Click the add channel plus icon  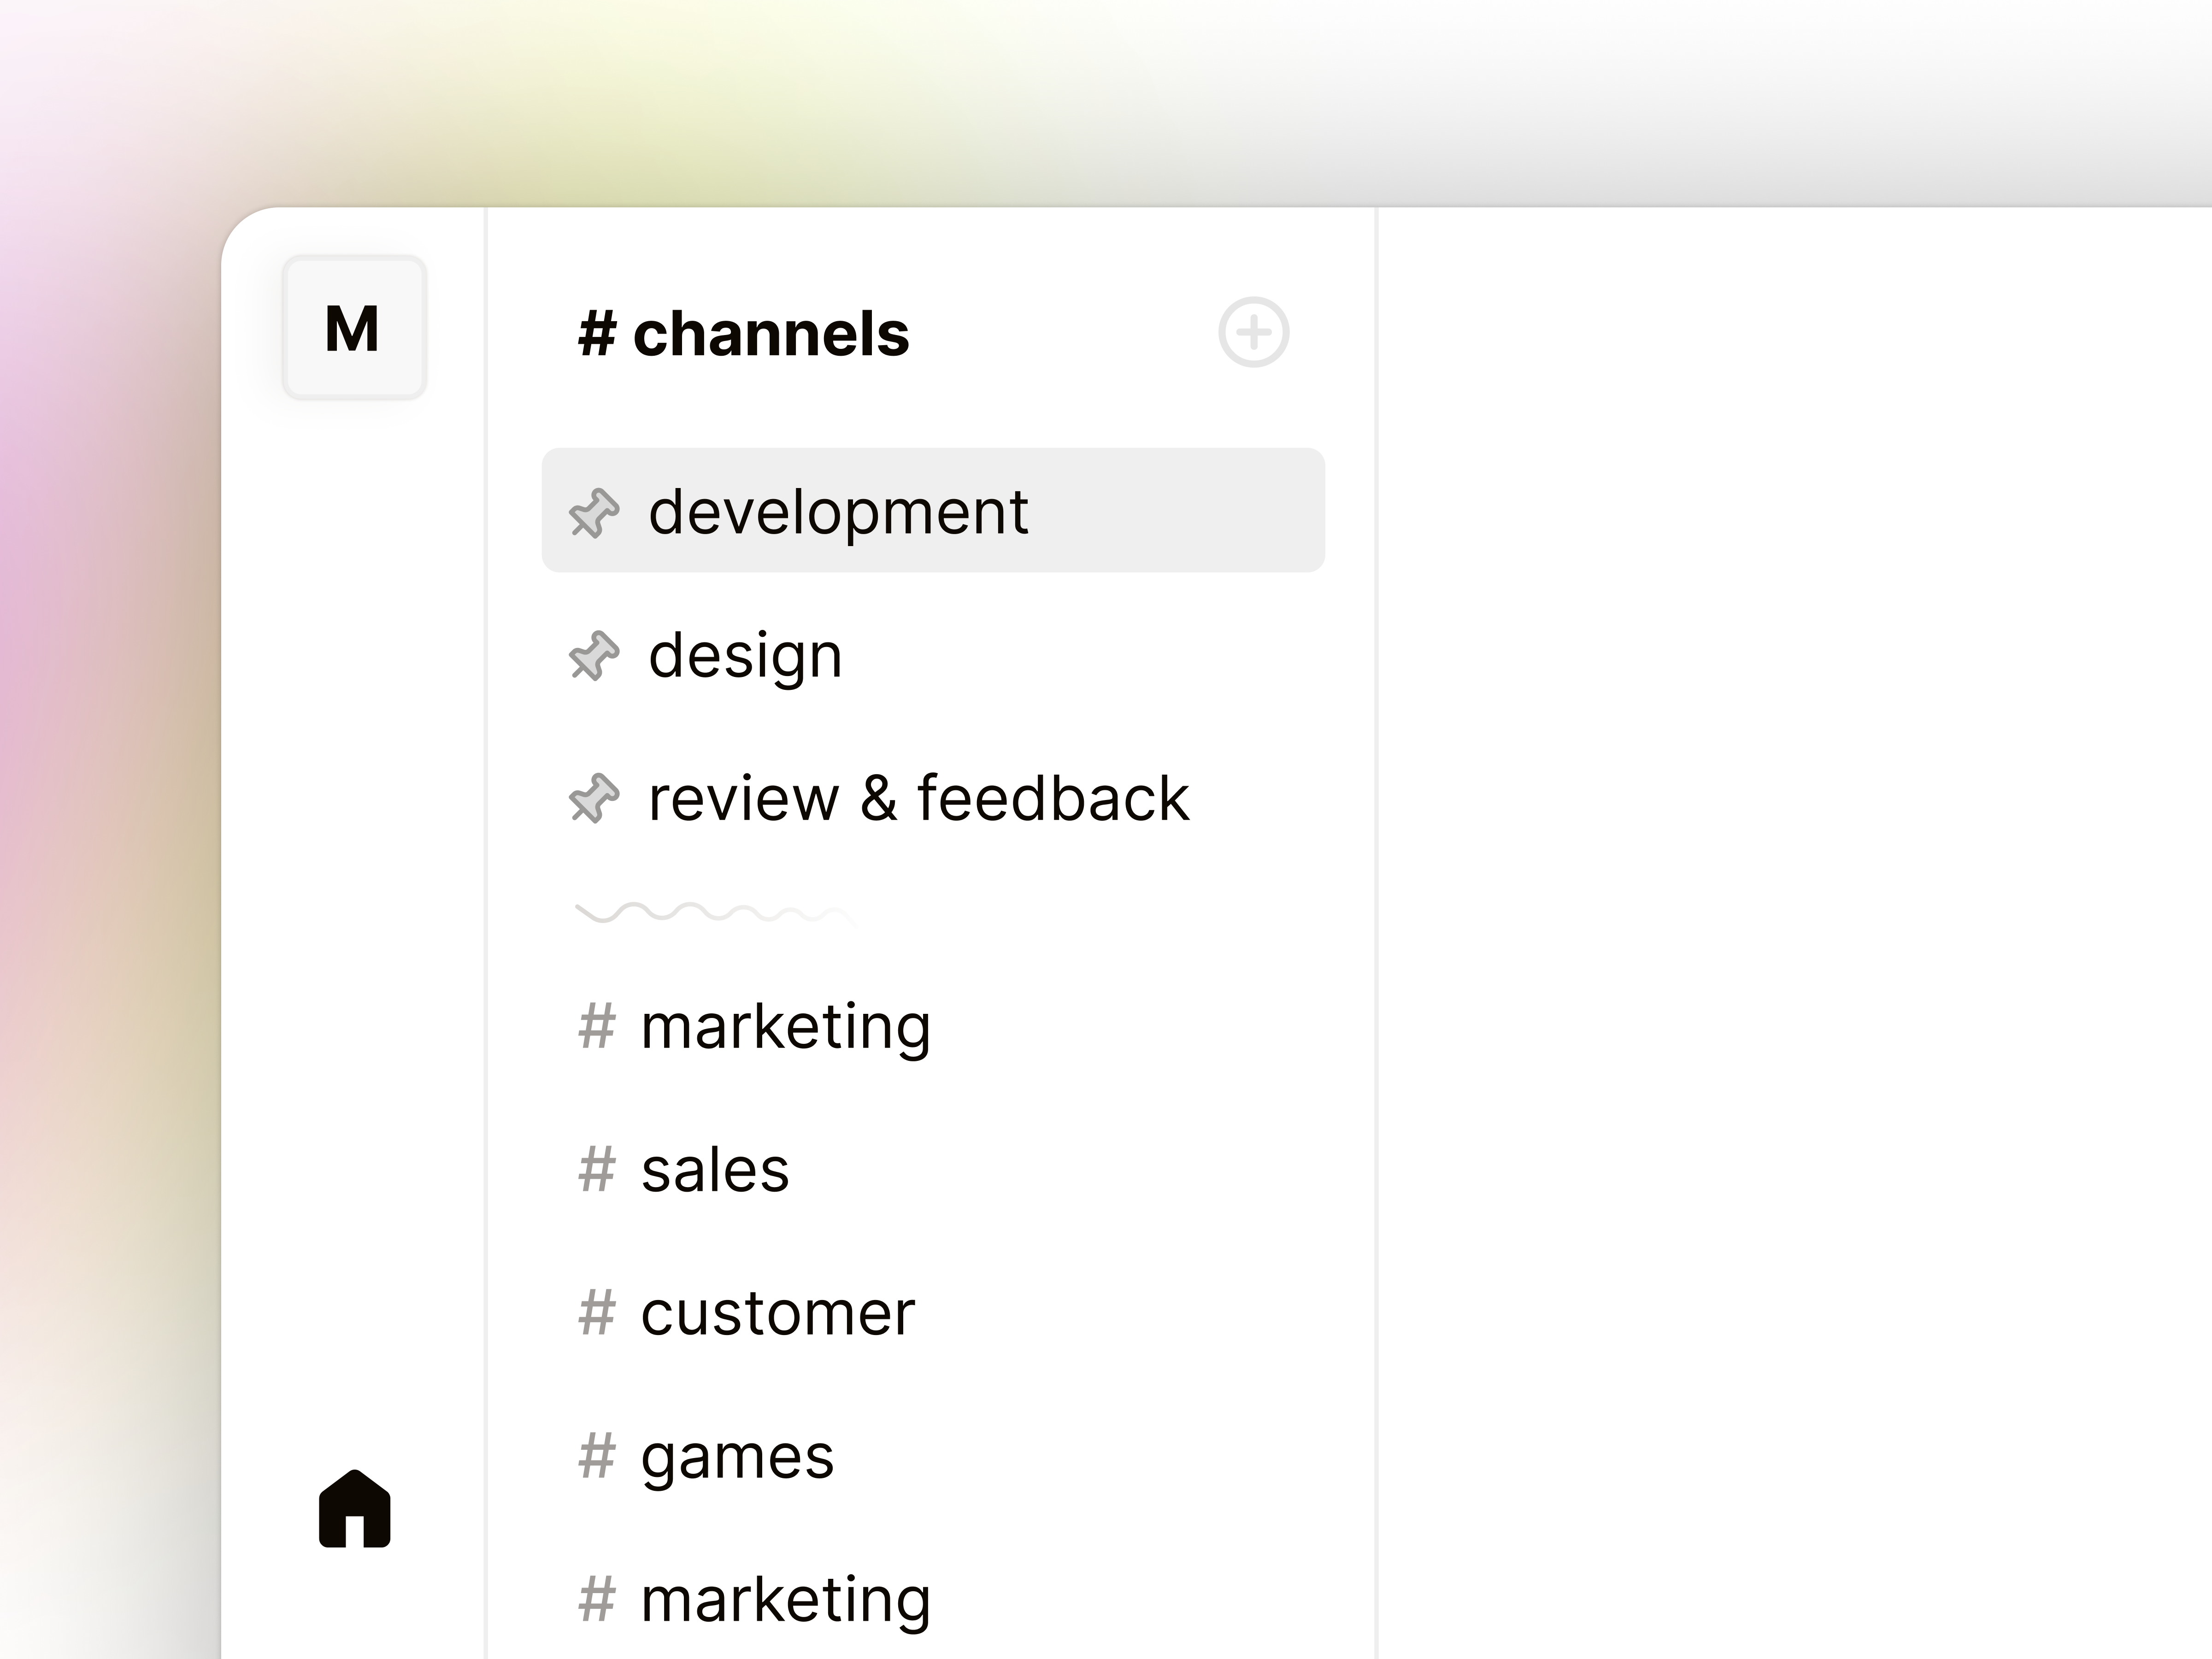click(x=1253, y=332)
